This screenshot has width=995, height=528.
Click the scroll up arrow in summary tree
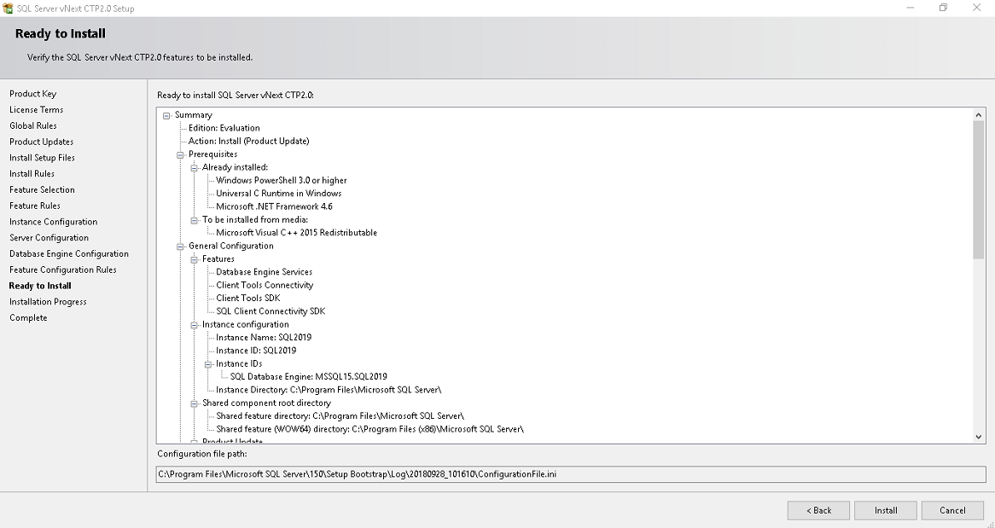pos(979,114)
